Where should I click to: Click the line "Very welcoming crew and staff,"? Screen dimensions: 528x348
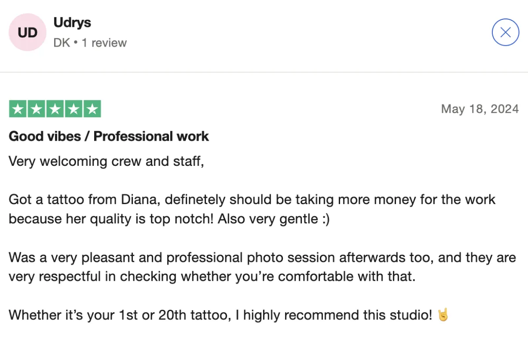[x=106, y=161]
